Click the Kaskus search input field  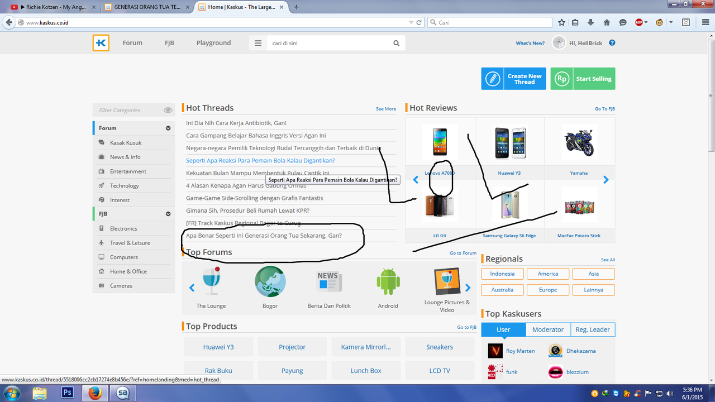[328, 43]
